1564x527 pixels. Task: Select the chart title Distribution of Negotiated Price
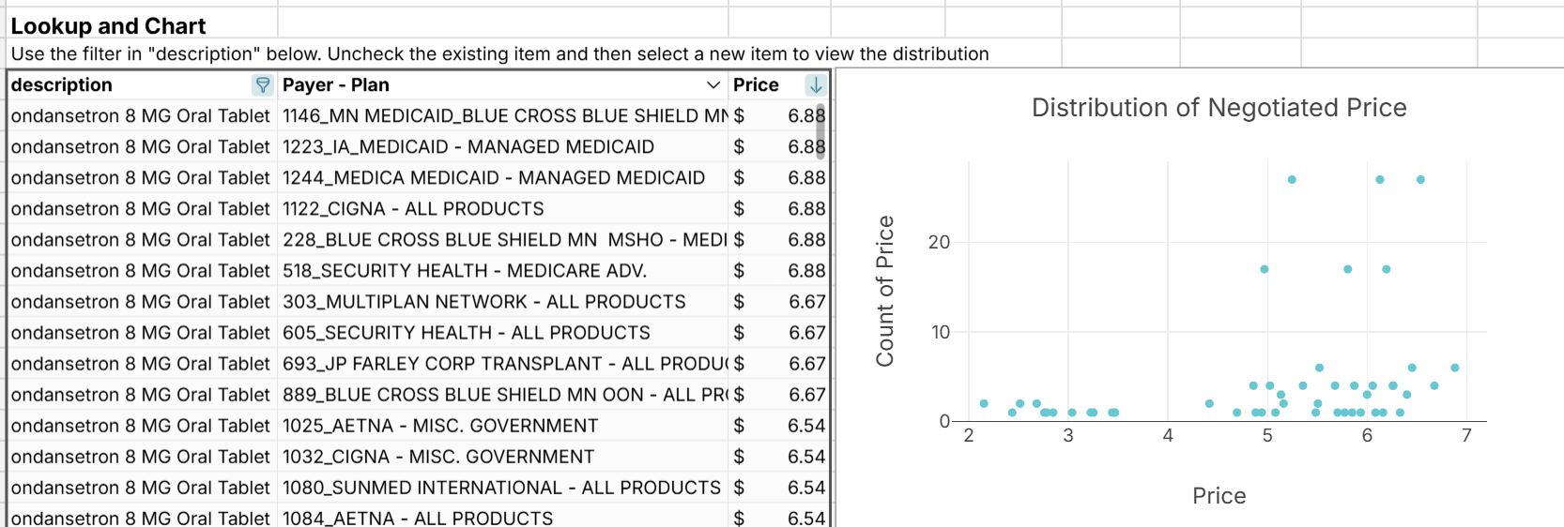1219,108
